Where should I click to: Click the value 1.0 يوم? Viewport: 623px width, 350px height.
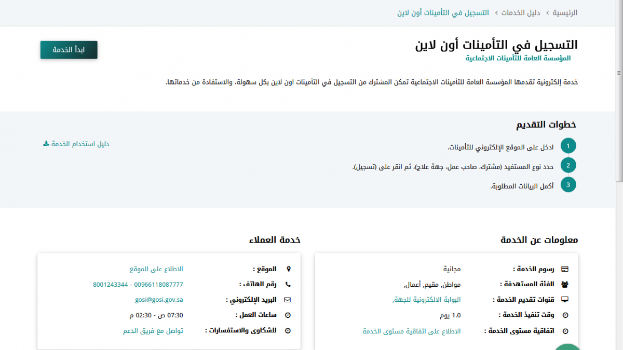click(450, 315)
